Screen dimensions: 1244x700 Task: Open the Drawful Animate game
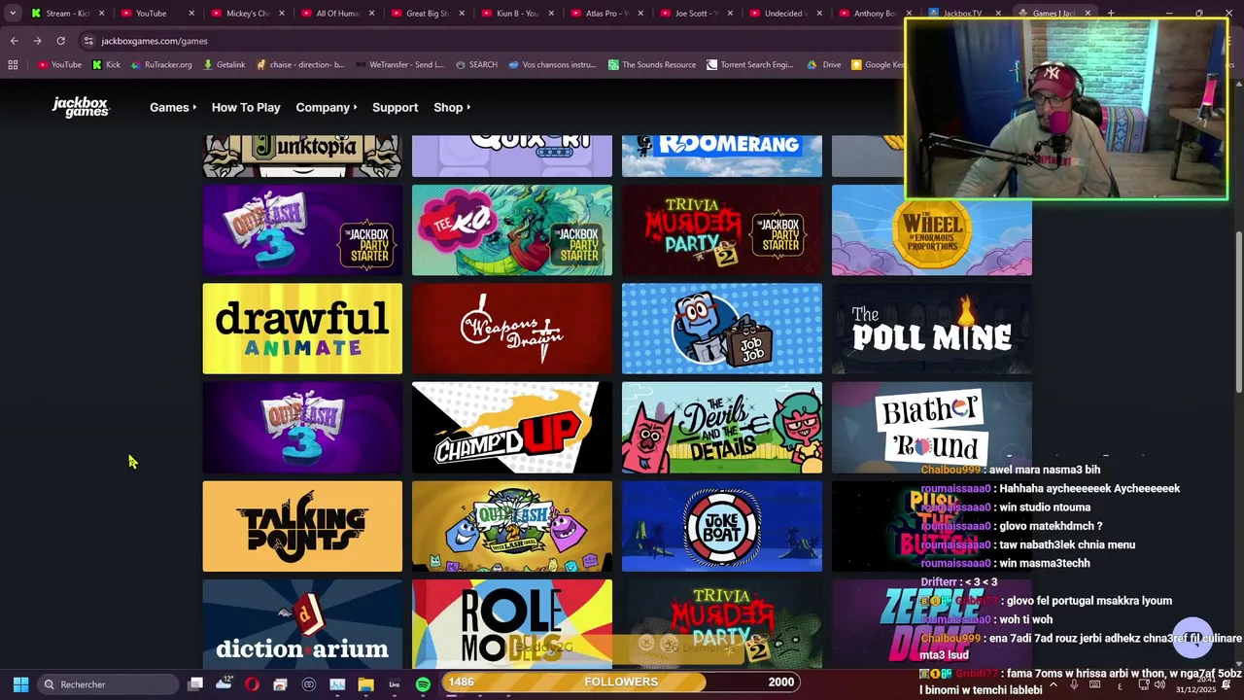[302, 329]
